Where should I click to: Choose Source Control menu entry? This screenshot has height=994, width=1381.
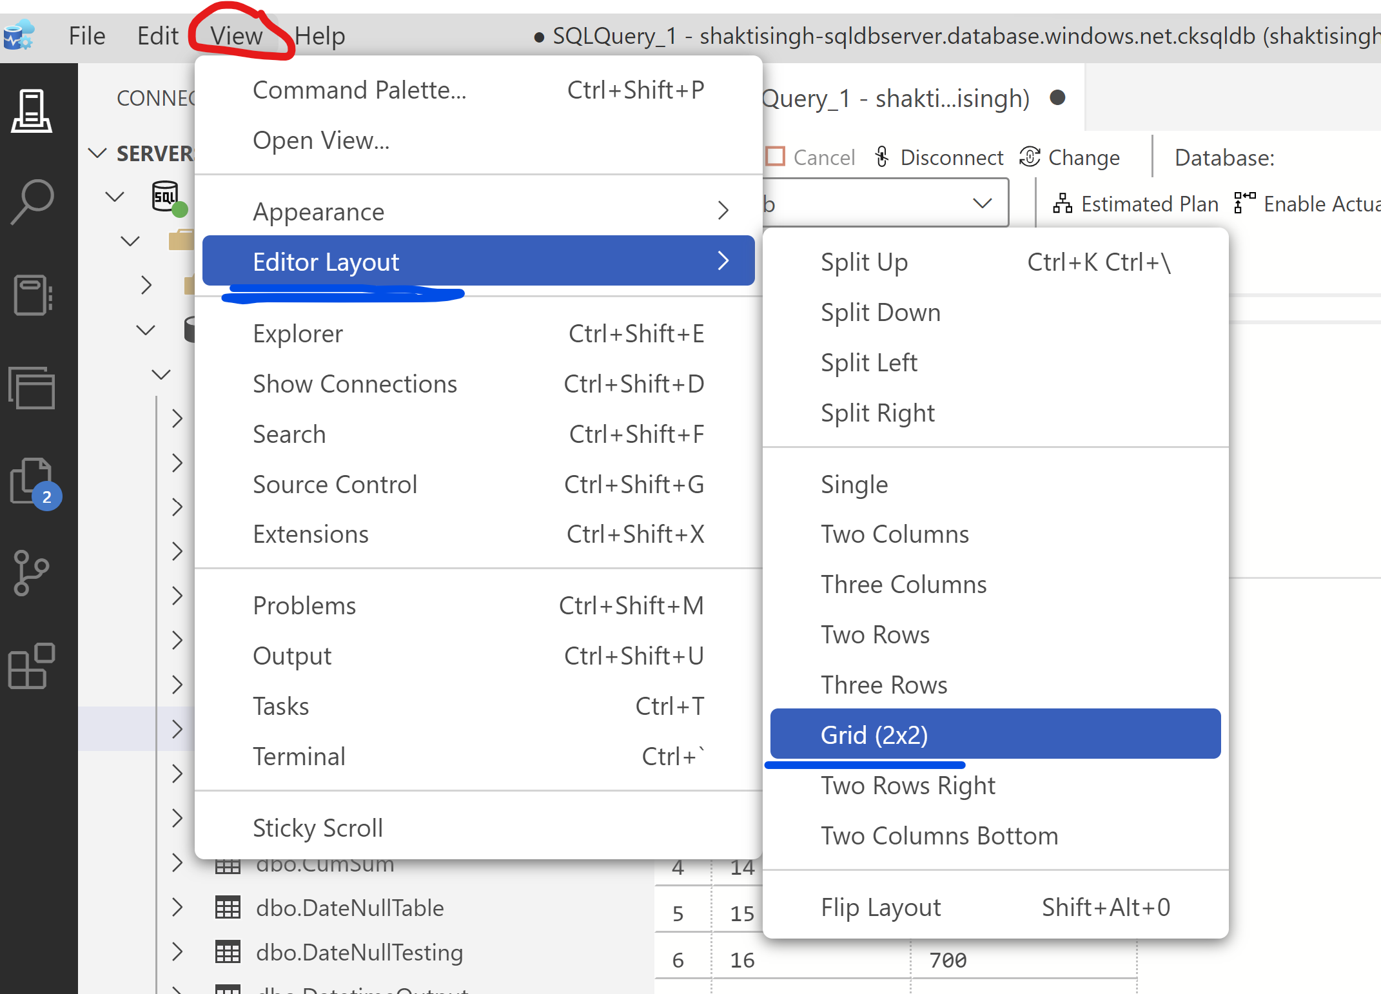(478, 485)
